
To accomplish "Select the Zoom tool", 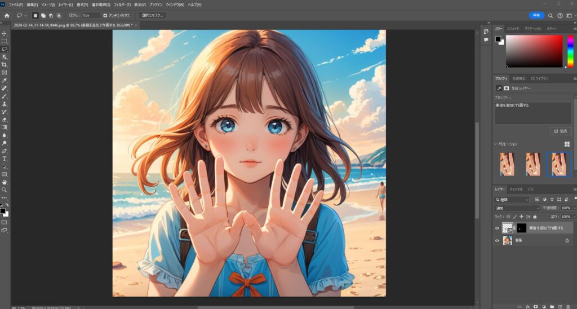I will [x=5, y=189].
